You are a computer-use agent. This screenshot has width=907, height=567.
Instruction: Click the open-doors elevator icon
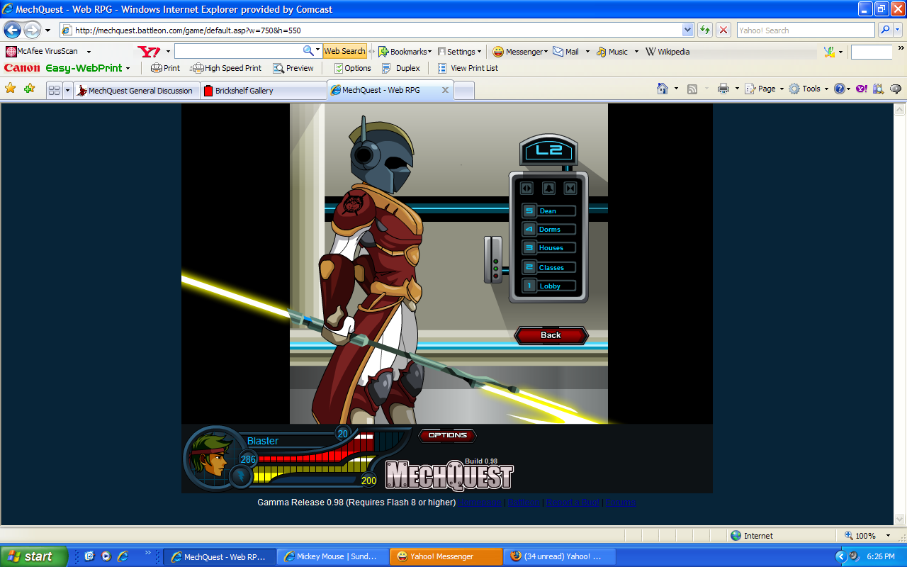(x=526, y=188)
